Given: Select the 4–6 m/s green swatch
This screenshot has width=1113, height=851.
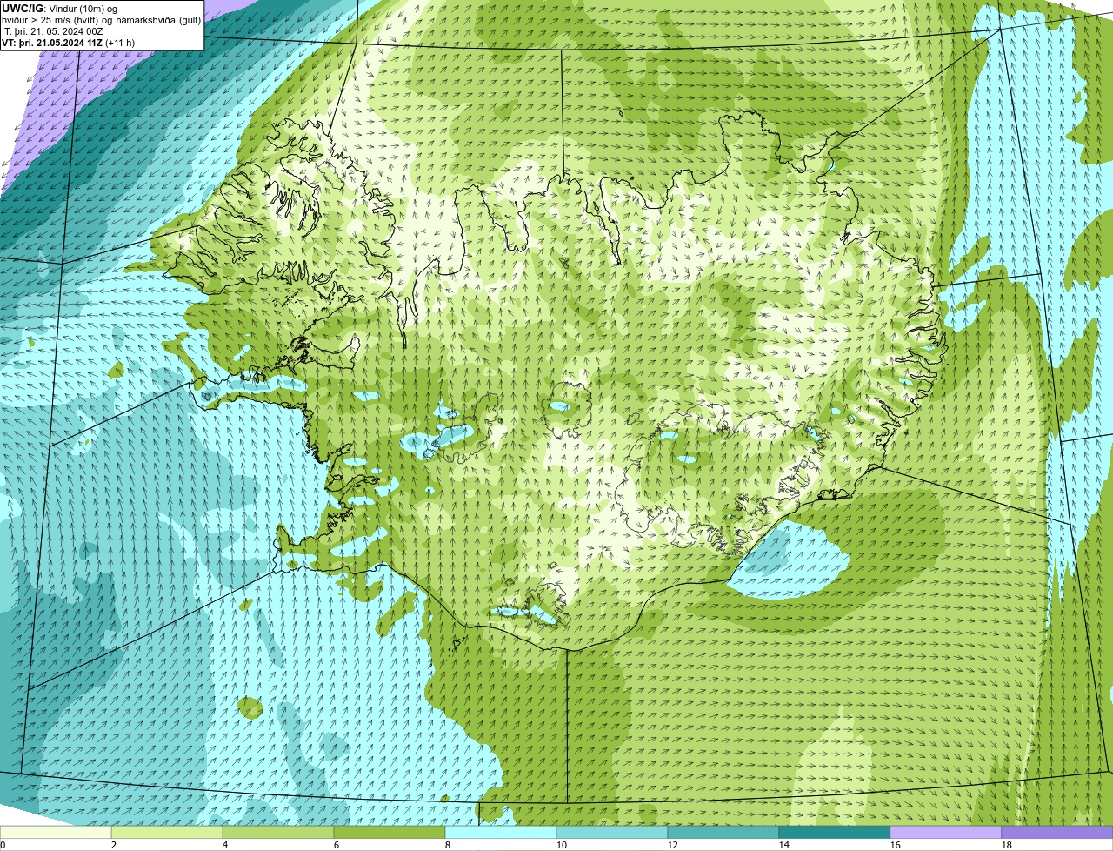Looking at the screenshot, I should pos(278,833).
